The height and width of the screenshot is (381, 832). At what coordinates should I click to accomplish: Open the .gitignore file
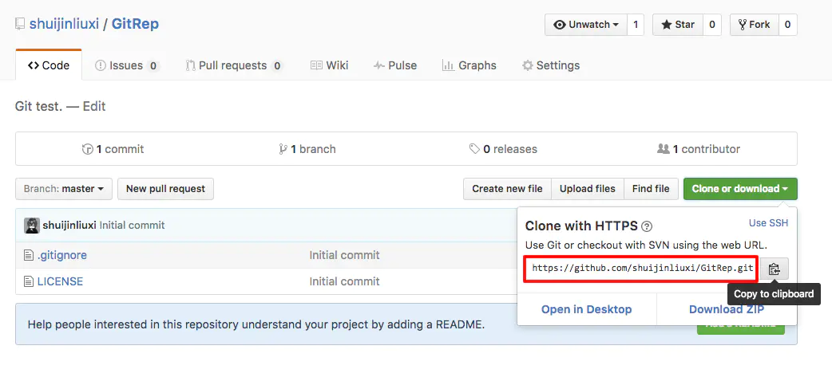[62, 255]
